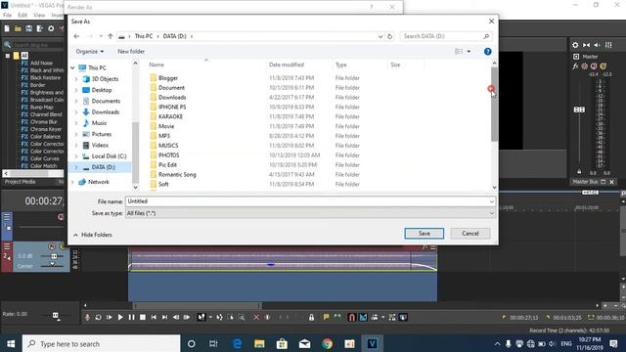
Task: Switch to the Project Media tab
Action: point(20,182)
